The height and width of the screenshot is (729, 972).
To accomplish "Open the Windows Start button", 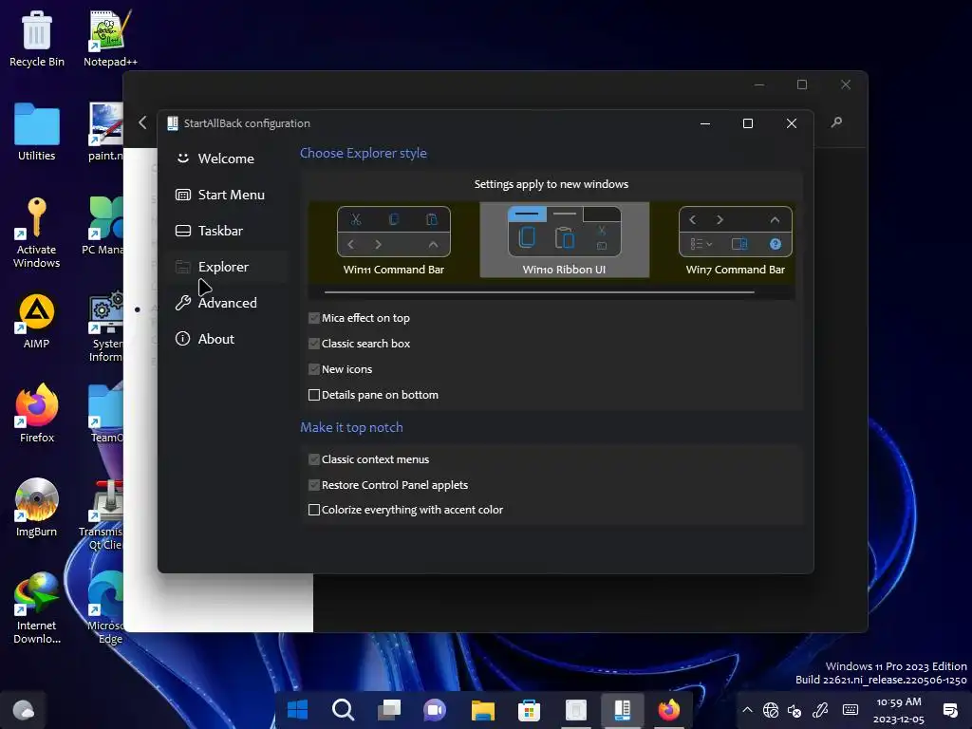I will click(x=297, y=710).
